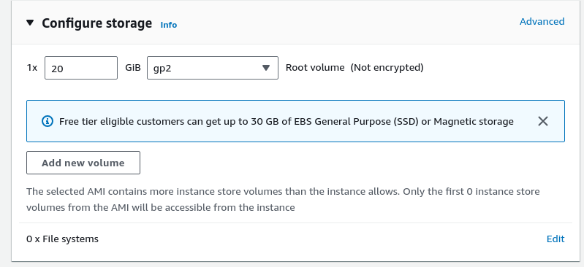Click the Root volume label

(x=315, y=68)
